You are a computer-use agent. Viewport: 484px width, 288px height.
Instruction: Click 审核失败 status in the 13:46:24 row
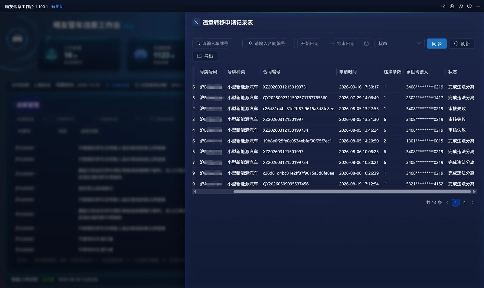pyautogui.click(x=457, y=130)
